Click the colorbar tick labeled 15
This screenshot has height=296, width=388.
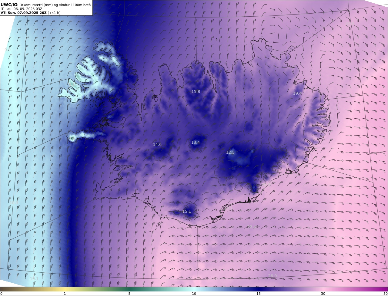pyautogui.click(x=259, y=294)
